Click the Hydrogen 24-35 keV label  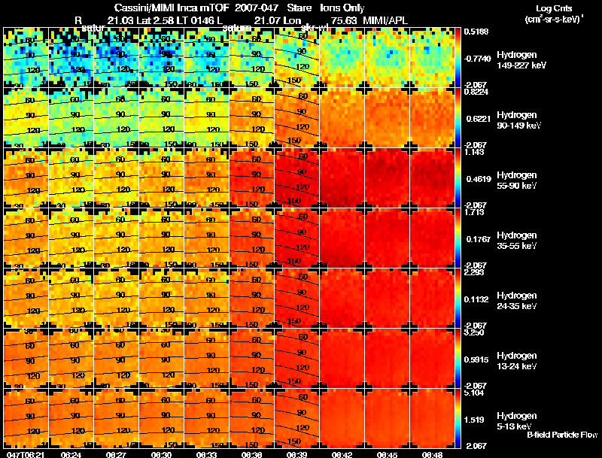click(x=516, y=301)
